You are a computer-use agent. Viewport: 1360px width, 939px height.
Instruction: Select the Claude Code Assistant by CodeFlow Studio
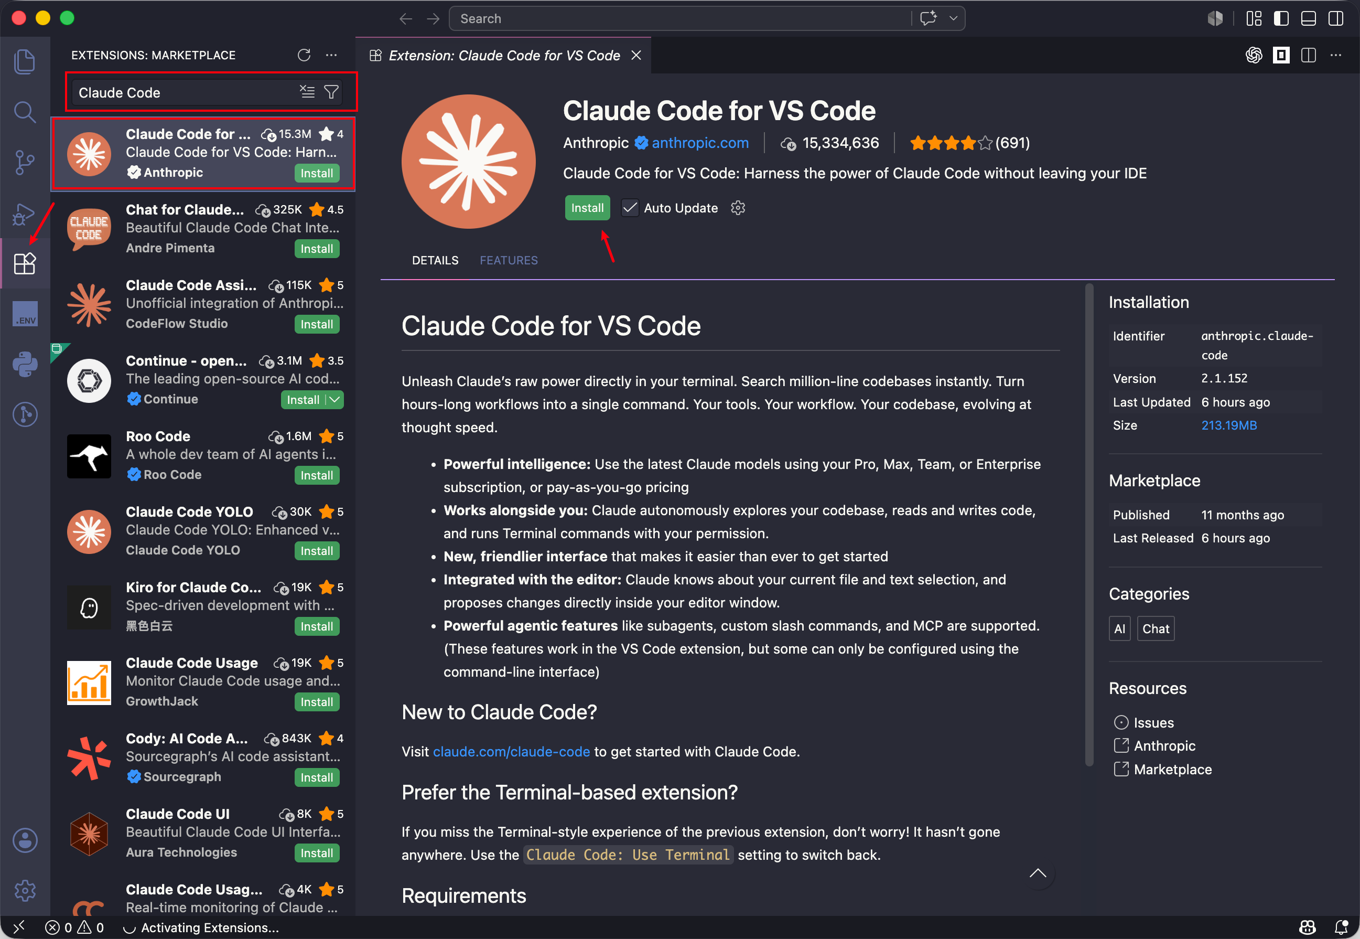[x=203, y=305]
